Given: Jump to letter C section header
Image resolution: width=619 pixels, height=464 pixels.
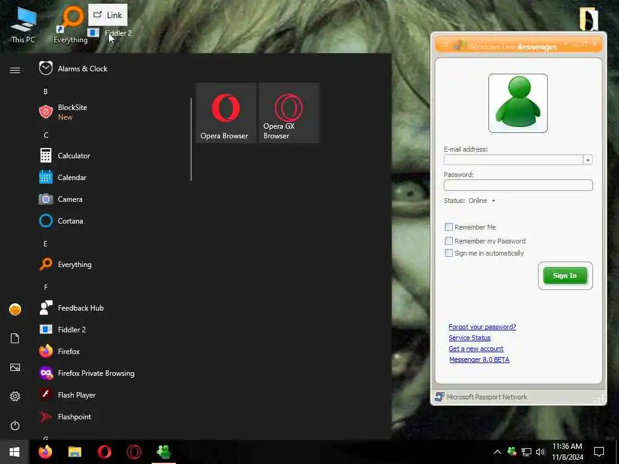Looking at the screenshot, I should pos(46,135).
